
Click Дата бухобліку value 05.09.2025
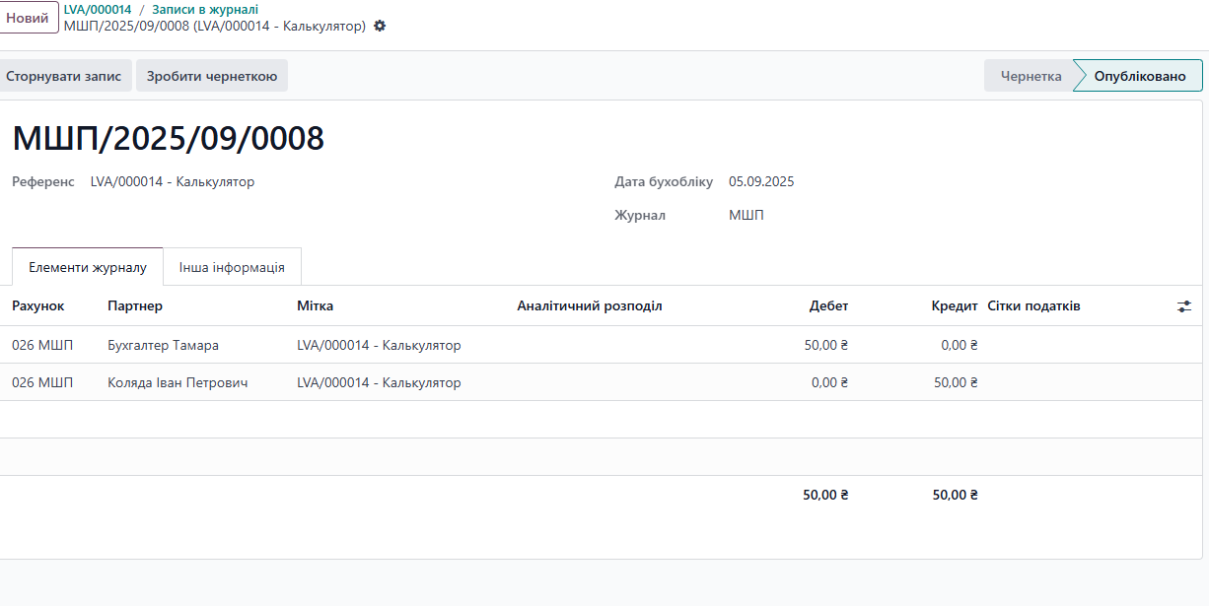tap(761, 181)
